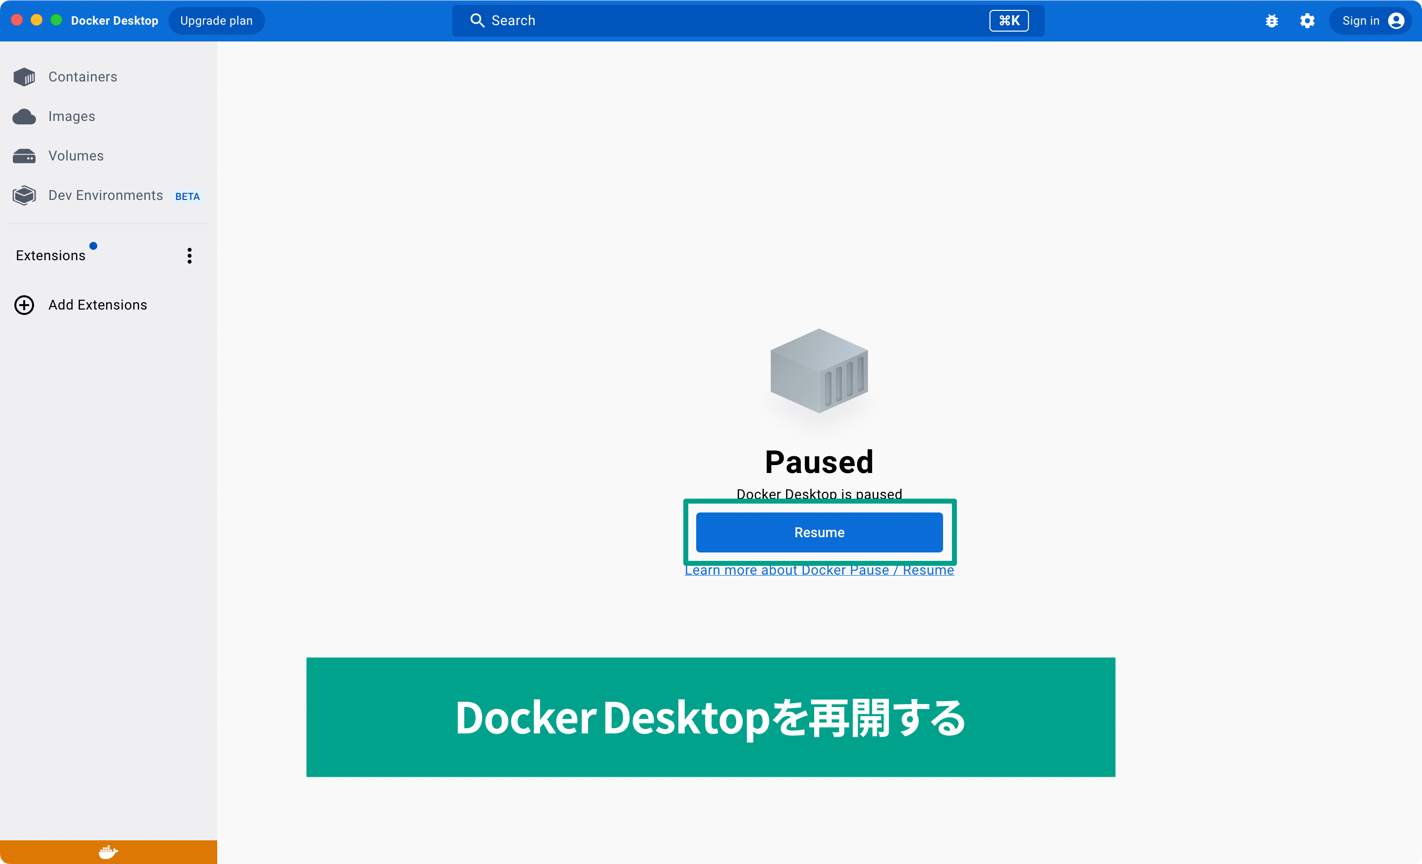Click the Docker Desktop is paused text
Viewport: 1422px width, 864px height.
click(820, 494)
